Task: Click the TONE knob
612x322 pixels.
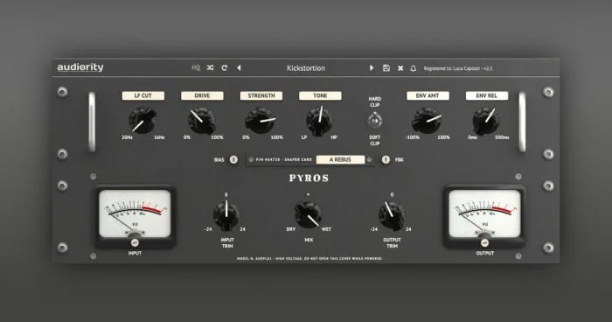Action: coord(320,121)
